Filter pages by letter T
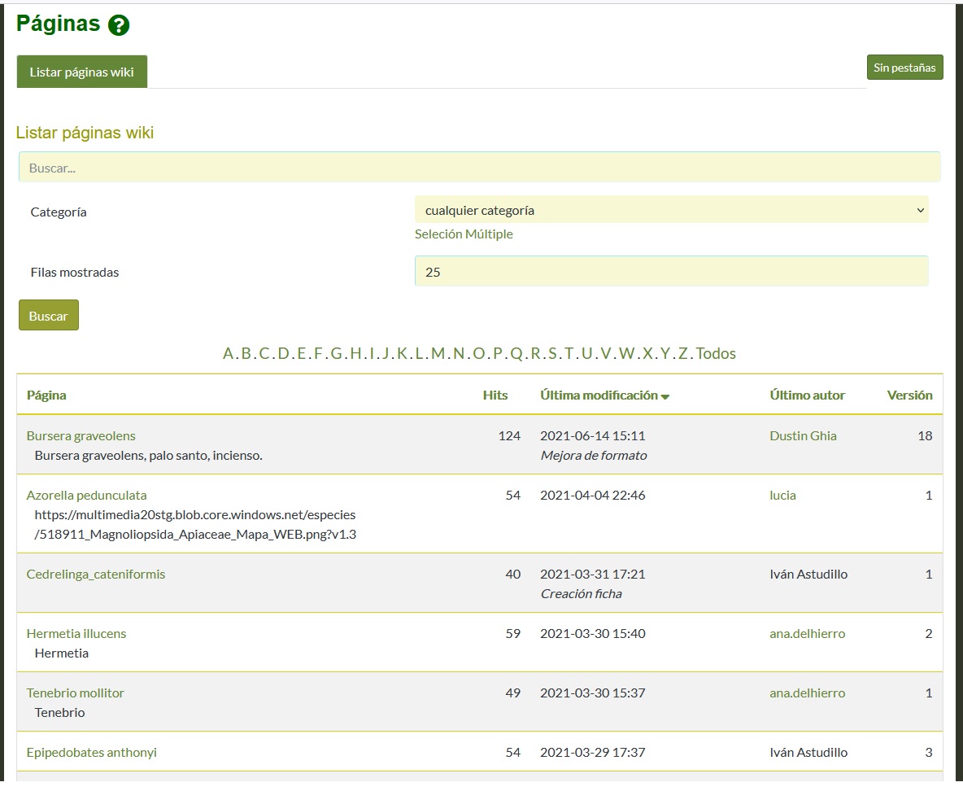Screen dimensions: 963x791 coord(569,353)
